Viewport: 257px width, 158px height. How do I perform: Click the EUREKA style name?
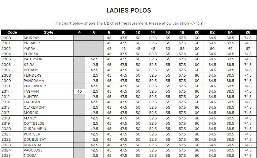pyautogui.click(x=31, y=54)
